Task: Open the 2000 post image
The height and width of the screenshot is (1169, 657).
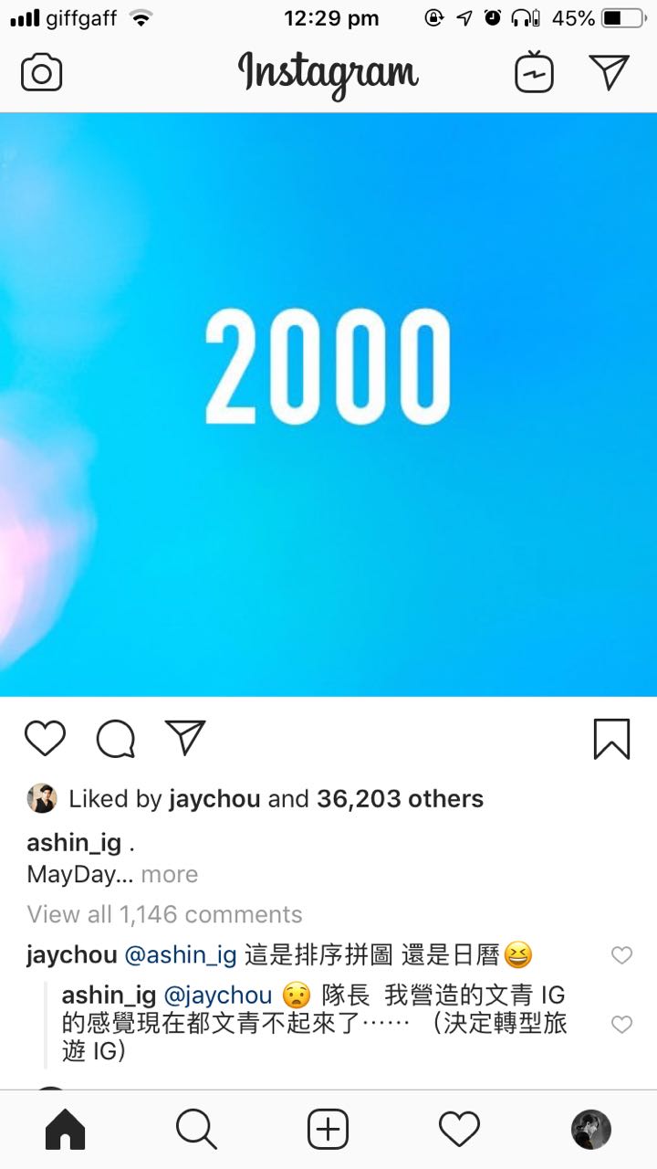Action: tap(328, 405)
